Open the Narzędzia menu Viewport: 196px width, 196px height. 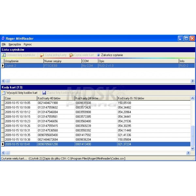pos(15,44)
